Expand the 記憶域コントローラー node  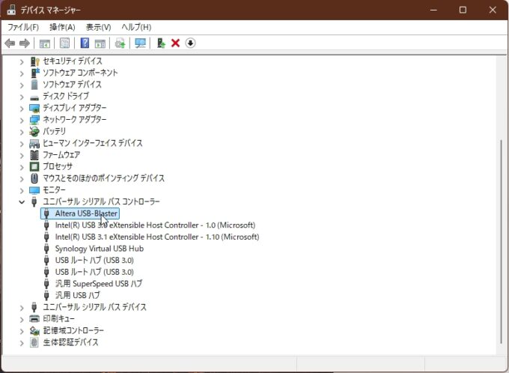[x=22, y=331]
